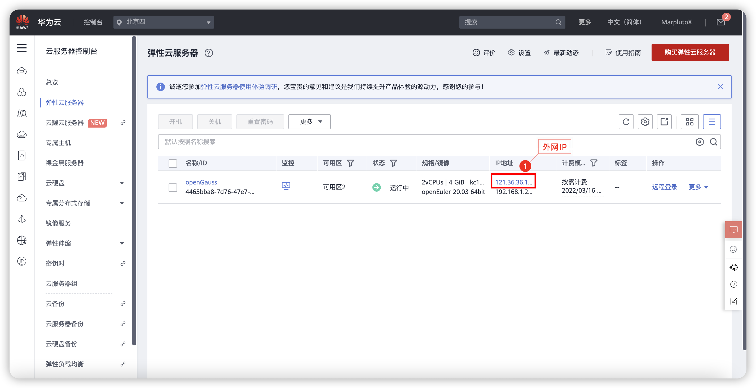Select the list view icon
Viewport: 756px width, 388px height.
coord(712,122)
